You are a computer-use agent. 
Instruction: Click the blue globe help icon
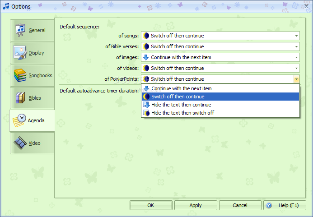point(269,205)
